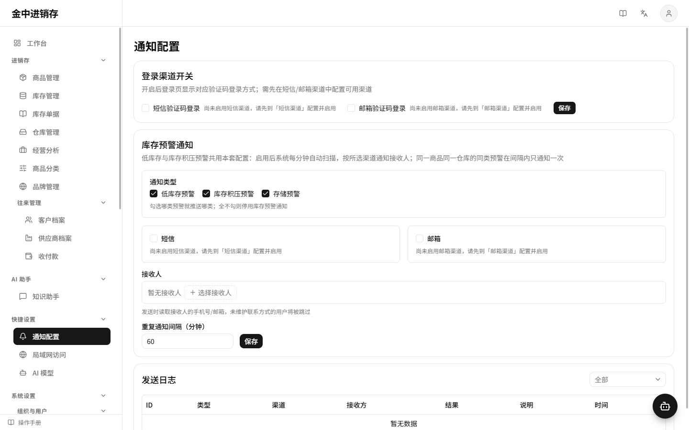Click the 时间 column header
The image size is (689, 430).
(601, 405)
